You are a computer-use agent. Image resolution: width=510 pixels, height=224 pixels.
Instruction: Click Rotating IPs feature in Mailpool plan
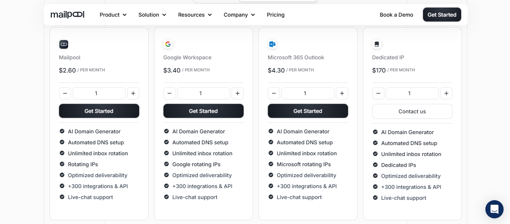pyautogui.click(x=83, y=164)
